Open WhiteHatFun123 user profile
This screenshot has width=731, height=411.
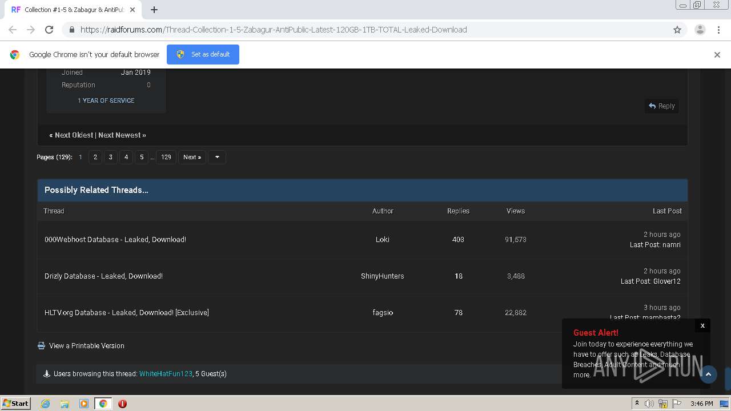[x=166, y=374]
